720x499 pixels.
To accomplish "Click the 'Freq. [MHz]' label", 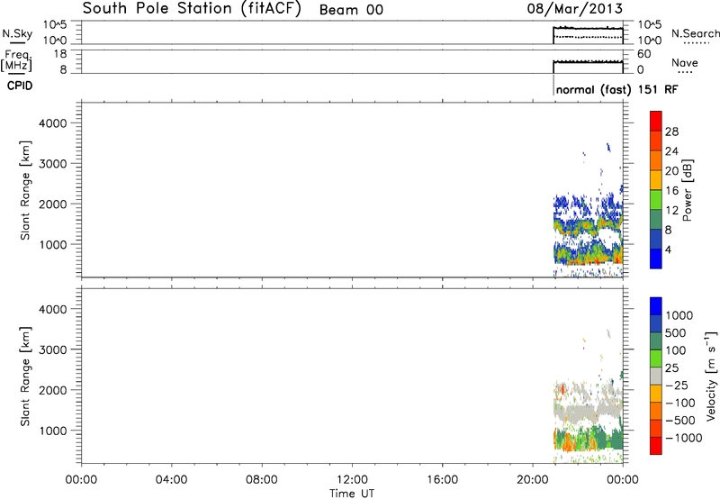I will (16, 60).
